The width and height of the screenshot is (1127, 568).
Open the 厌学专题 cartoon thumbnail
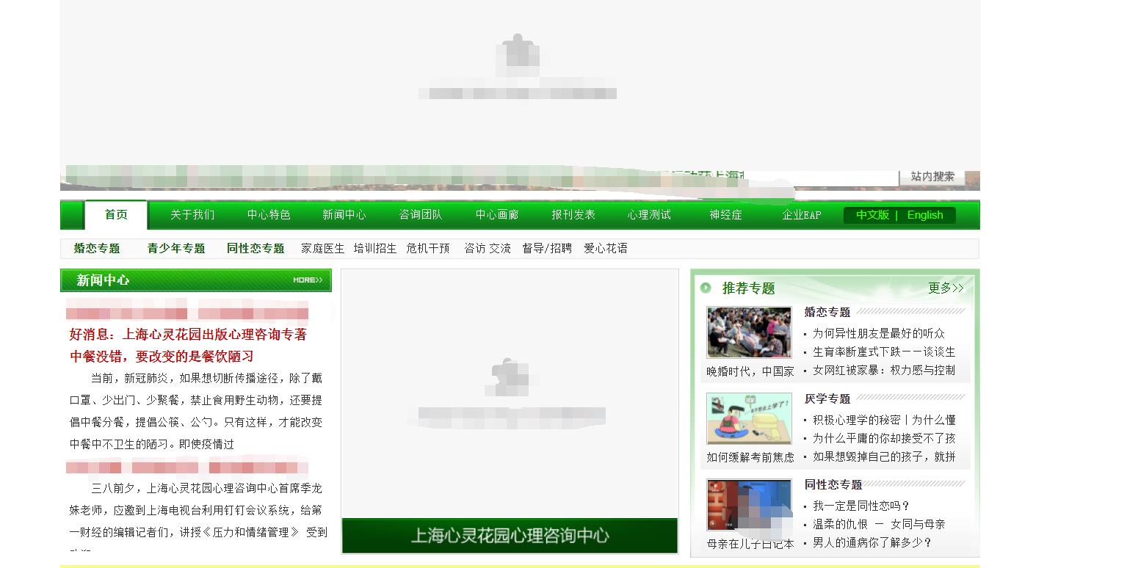point(749,418)
